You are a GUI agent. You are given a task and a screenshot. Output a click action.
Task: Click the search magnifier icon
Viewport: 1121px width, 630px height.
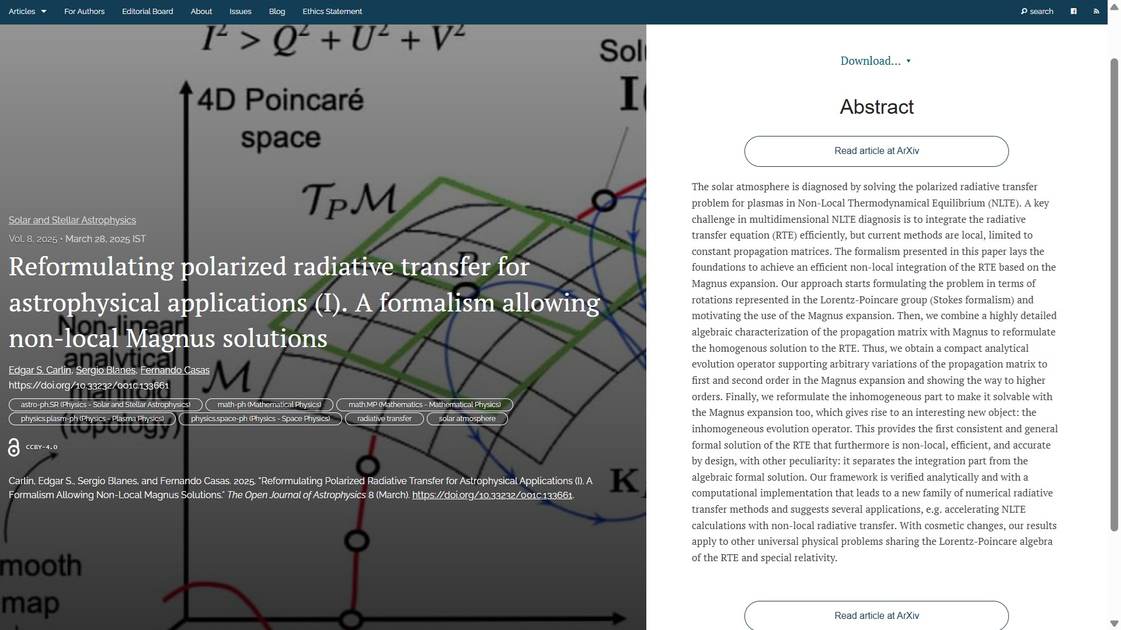pyautogui.click(x=1024, y=11)
